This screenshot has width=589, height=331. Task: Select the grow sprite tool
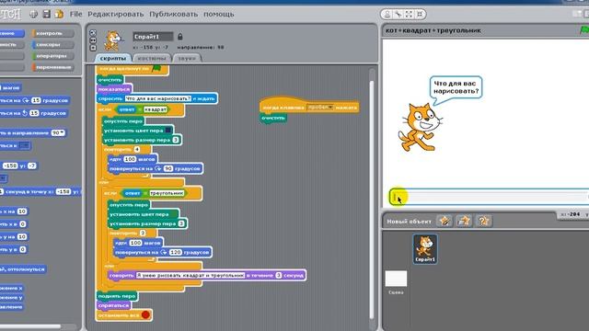[409, 15]
